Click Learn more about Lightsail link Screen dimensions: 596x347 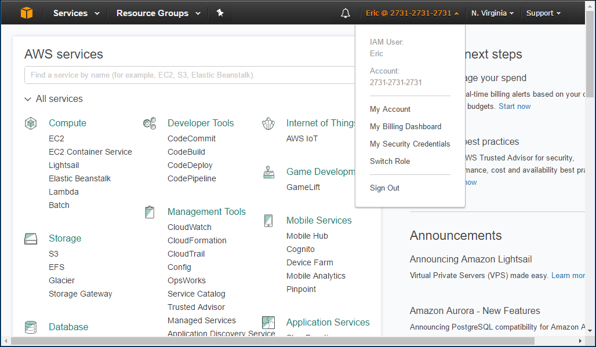568,276
